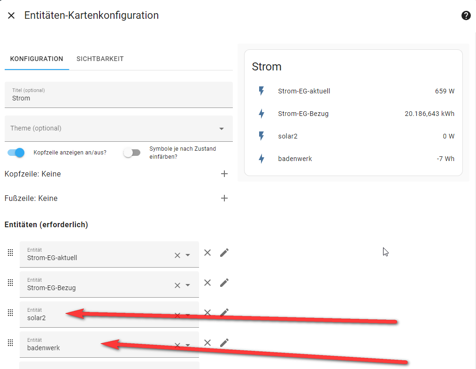Remove the Strom-EG-Bezug entity row
476x369 pixels.
coord(207,283)
